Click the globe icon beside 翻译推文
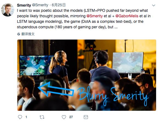The width and height of the screenshot is (158, 122). [x=19, y=34]
